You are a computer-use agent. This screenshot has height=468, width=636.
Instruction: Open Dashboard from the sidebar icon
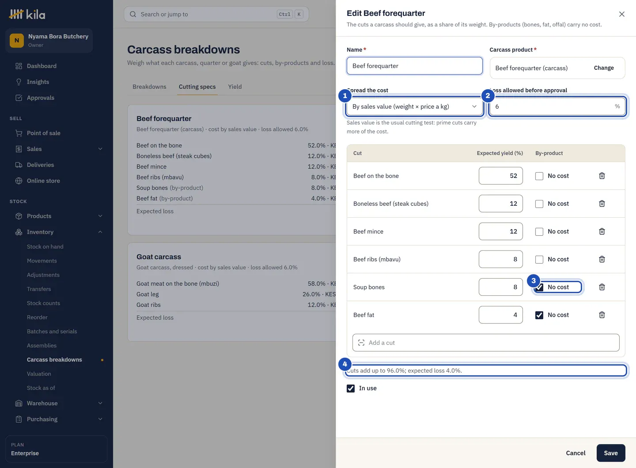click(x=19, y=66)
